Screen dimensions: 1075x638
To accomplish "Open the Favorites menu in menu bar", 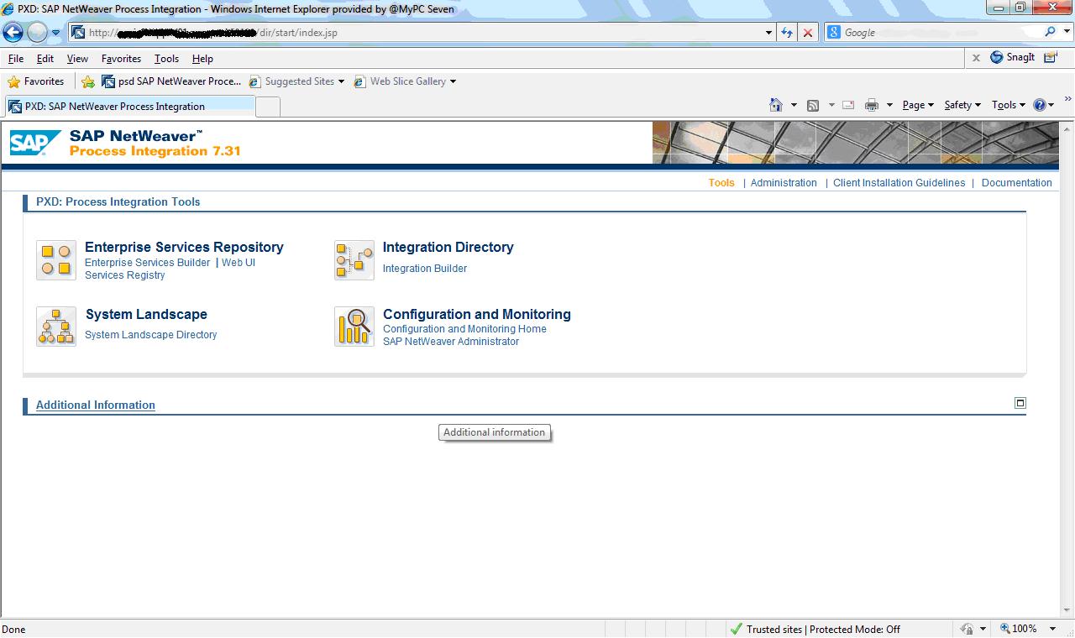I will (121, 59).
